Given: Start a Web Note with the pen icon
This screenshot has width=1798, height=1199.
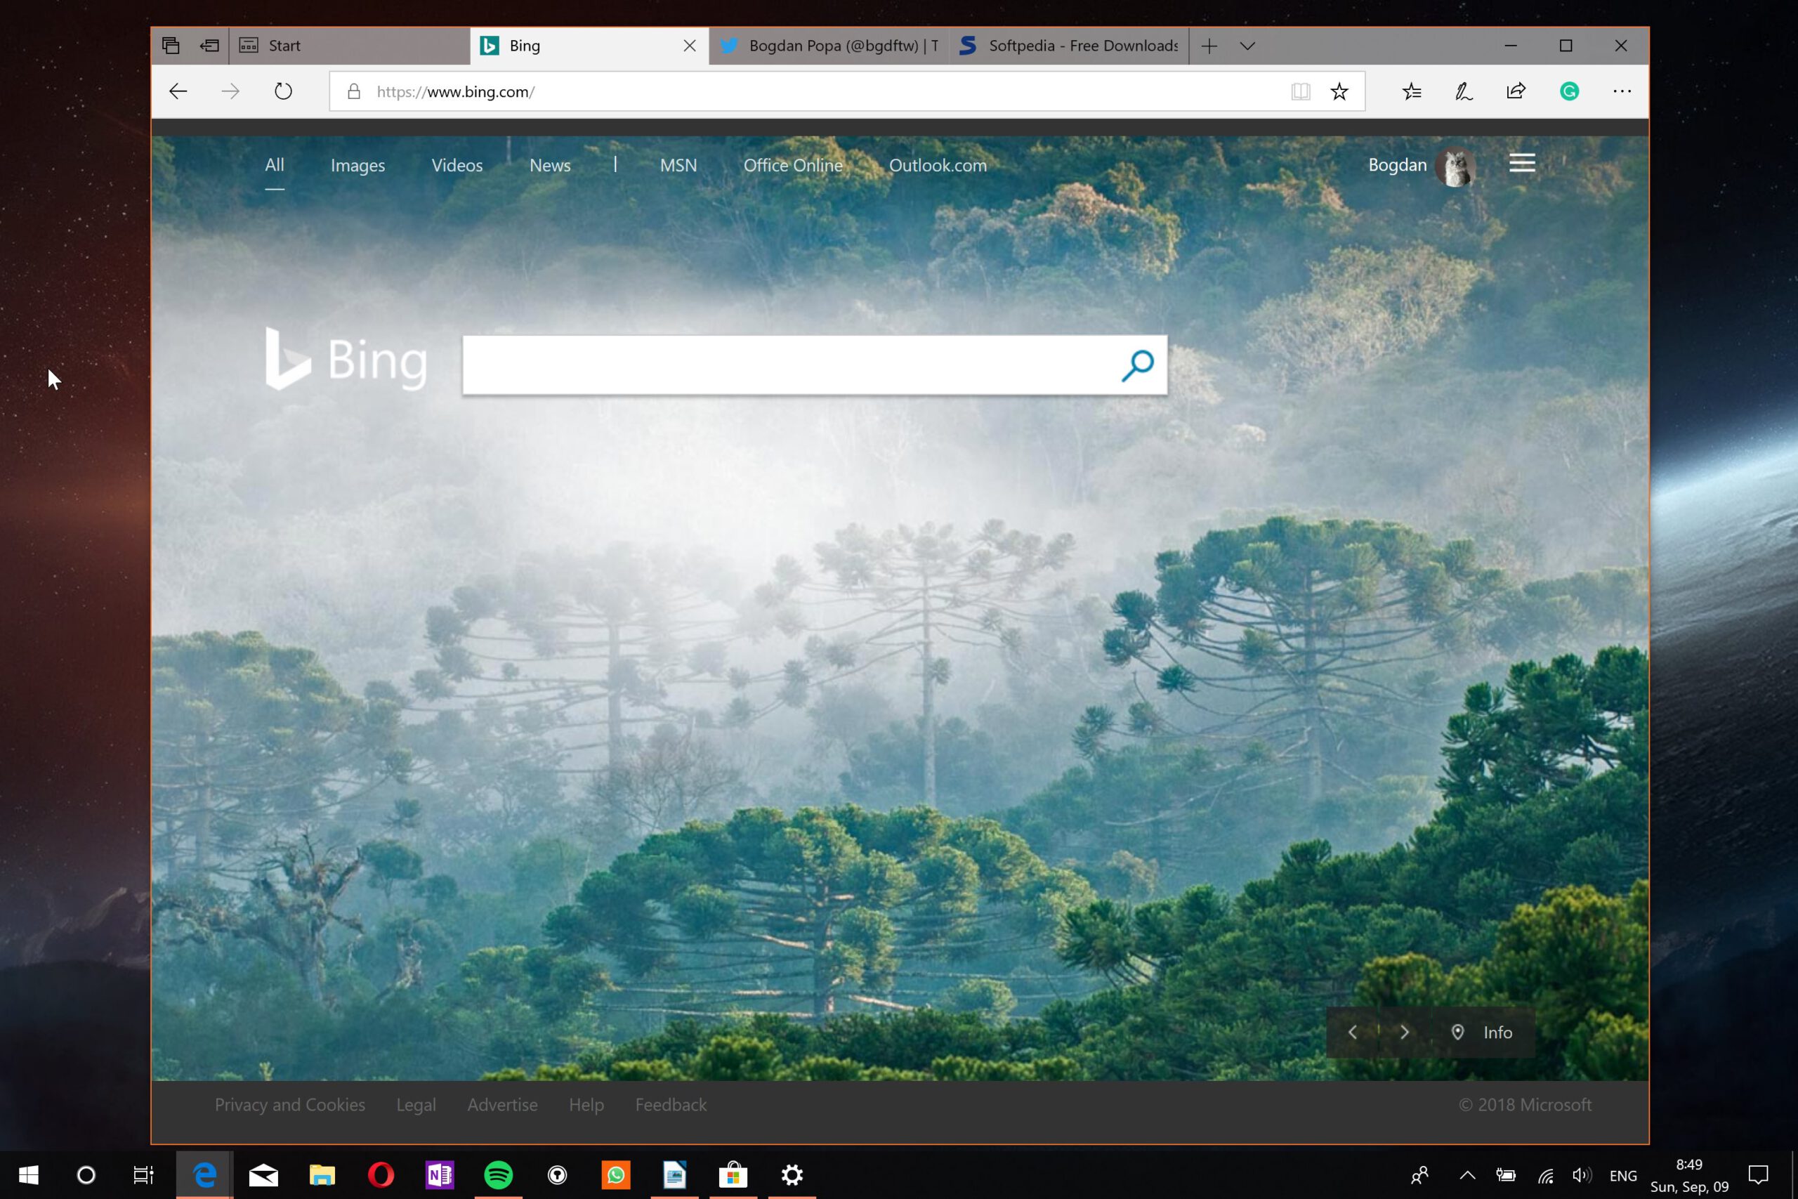Looking at the screenshot, I should (x=1464, y=91).
